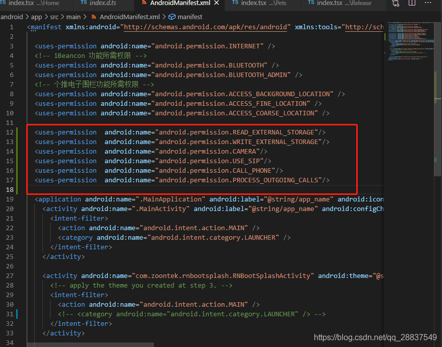Click the XML file icon on the active tab
The image size is (442, 347).
pos(144,3)
